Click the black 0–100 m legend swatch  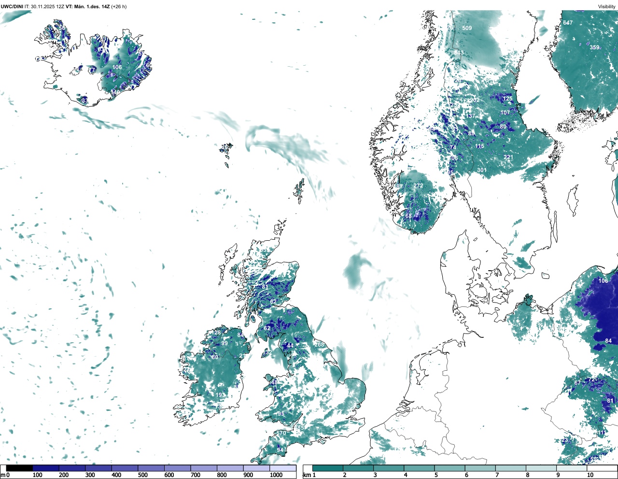[19, 468]
